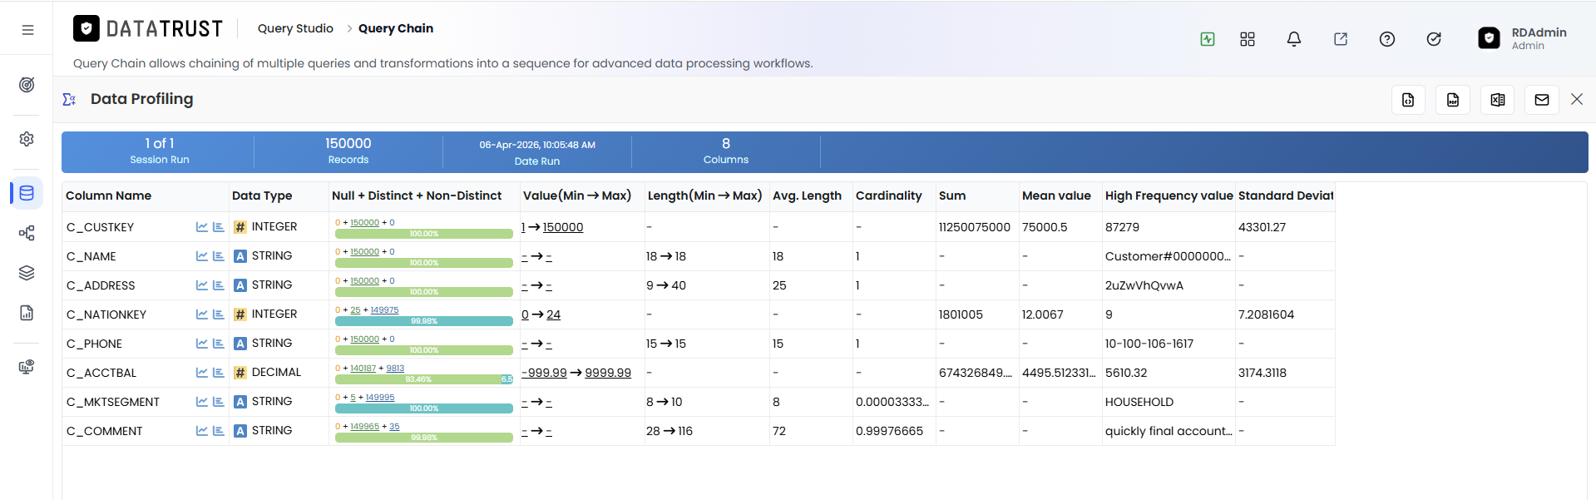Image resolution: width=1596 pixels, height=500 pixels.
Task: Open the line chart for C_NATIONKEY
Action: pos(202,314)
